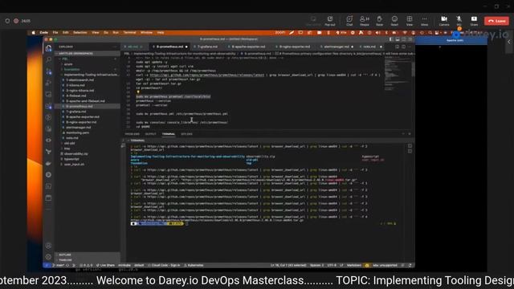This screenshot has height=289, width=514.
Task: Collapse the UNTITLED (WORKSPACE) explorer section
Action: tap(88, 54)
